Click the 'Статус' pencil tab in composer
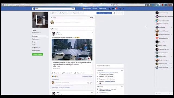Viewport: 174px width, 98px height. click(x=54, y=18)
